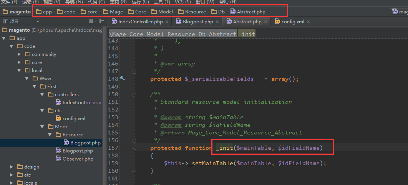Click the core breadcrumb folder
408x185 pixels.
(89, 11)
